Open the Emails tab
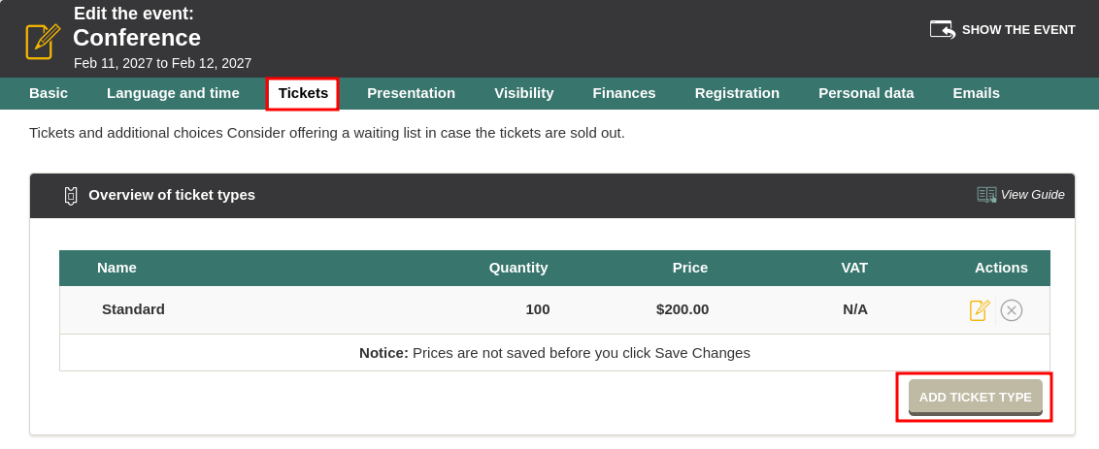This screenshot has height=449, width=1099. click(x=976, y=93)
